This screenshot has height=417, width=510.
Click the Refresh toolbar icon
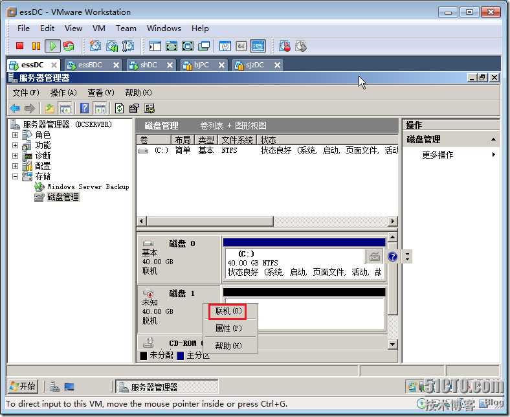click(119, 108)
